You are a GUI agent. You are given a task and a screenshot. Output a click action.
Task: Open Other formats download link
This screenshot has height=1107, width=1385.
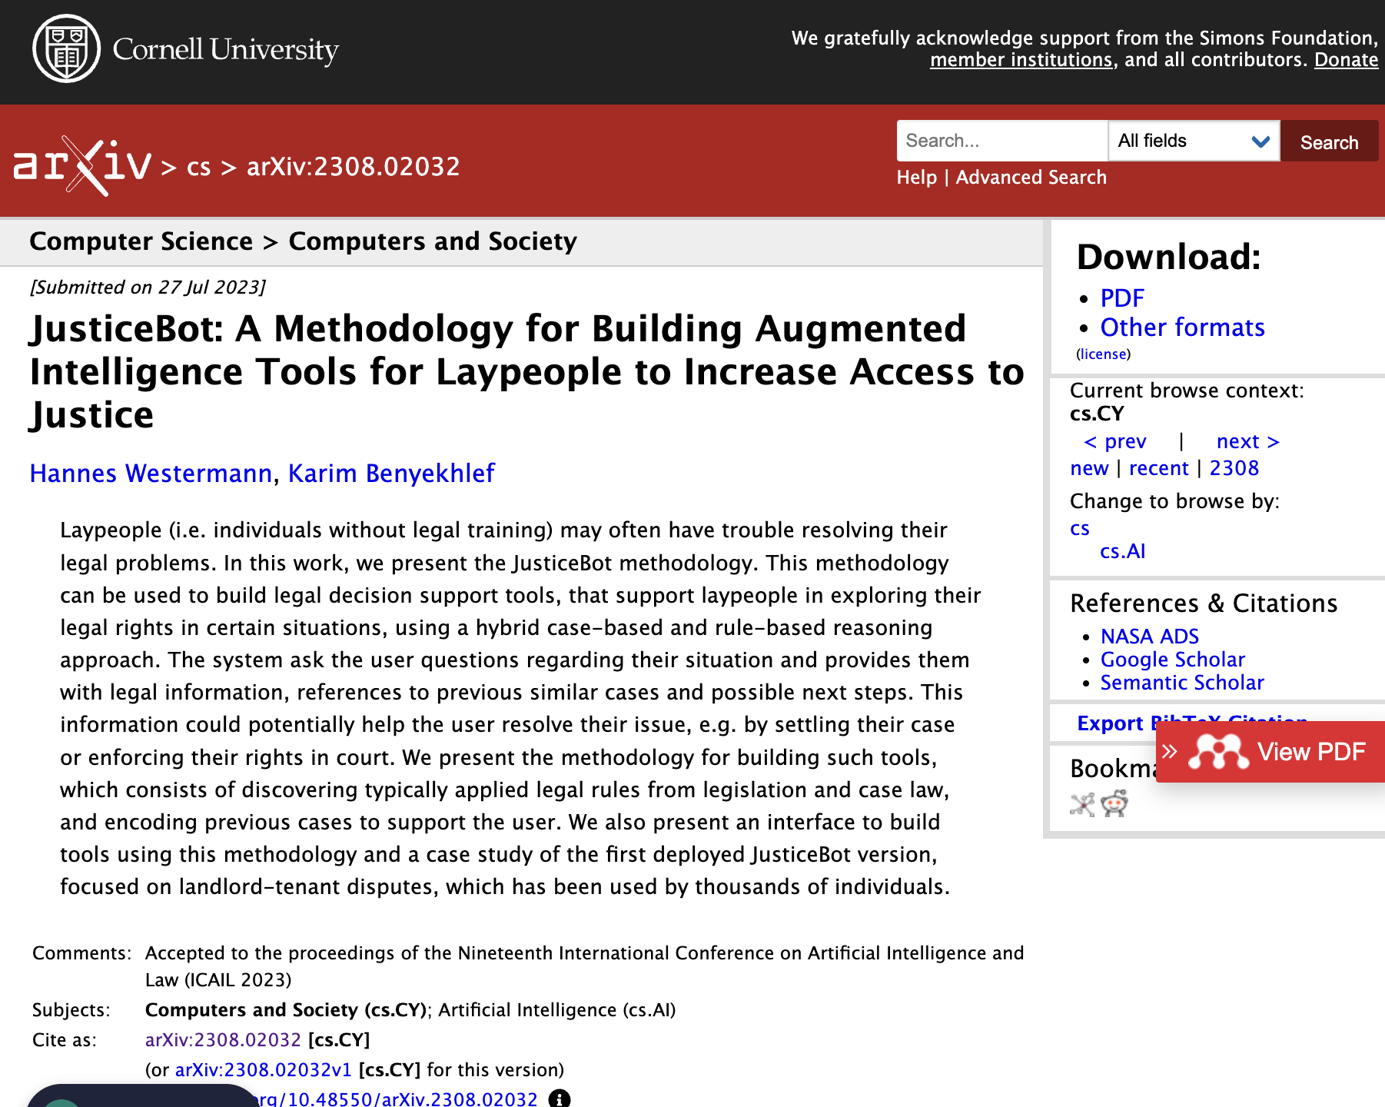tap(1181, 327)
